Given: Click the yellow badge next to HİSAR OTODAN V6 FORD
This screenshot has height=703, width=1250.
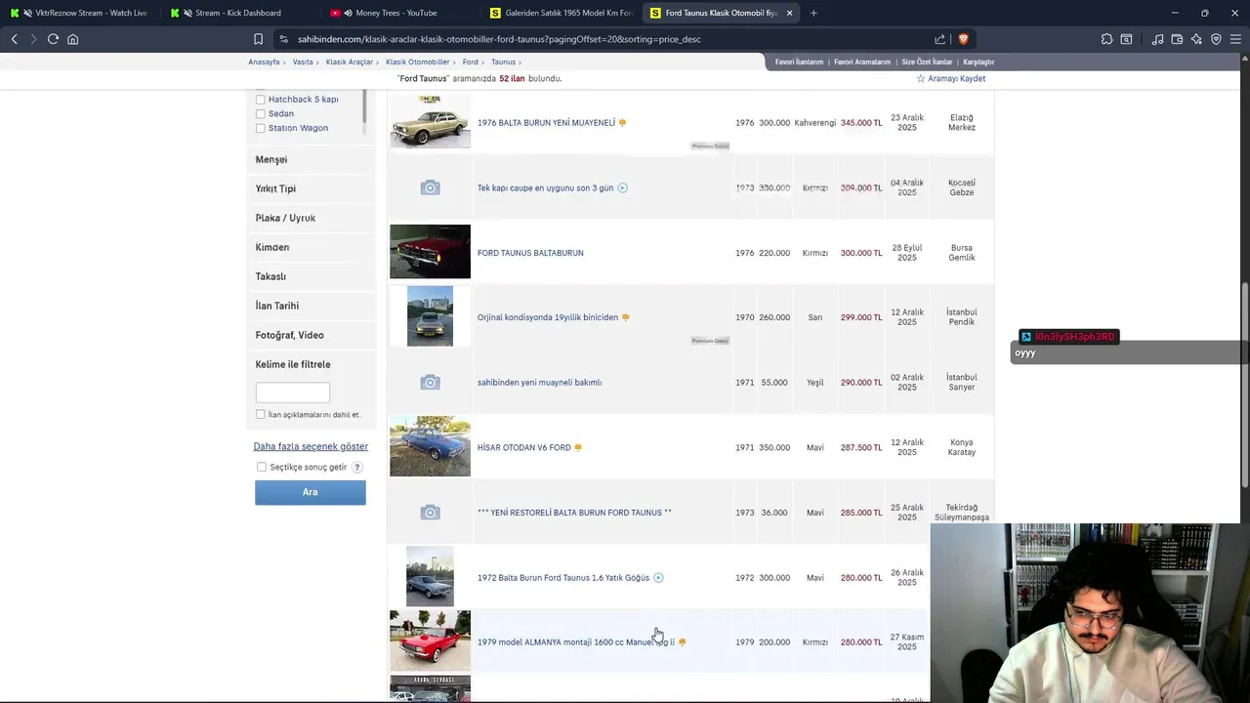Looking at the screenshot, I should (x=578, y=447).
